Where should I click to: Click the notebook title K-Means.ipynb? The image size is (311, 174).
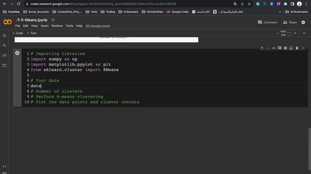(x=34, y=20)
